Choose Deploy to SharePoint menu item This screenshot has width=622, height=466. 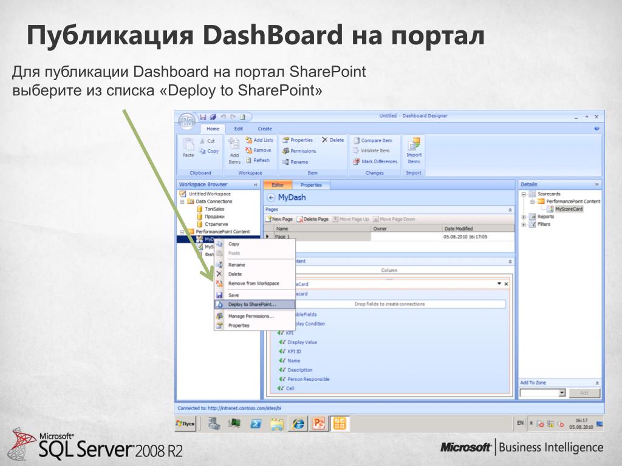tap(255, 305)
